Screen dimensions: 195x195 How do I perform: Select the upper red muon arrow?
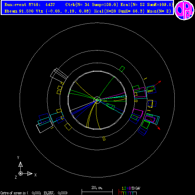[x=156, y=84]
